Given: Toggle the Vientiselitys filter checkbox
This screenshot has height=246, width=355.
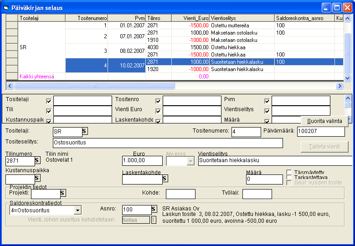Looking at the screenshot, I should click(267, 111).
